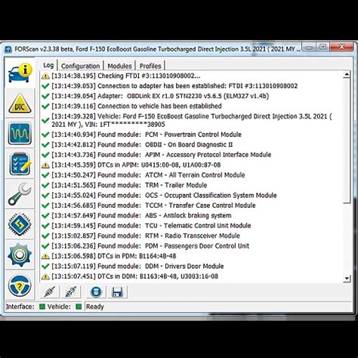
Task: Switch to the Profiles tab
Action: (150, 66)
